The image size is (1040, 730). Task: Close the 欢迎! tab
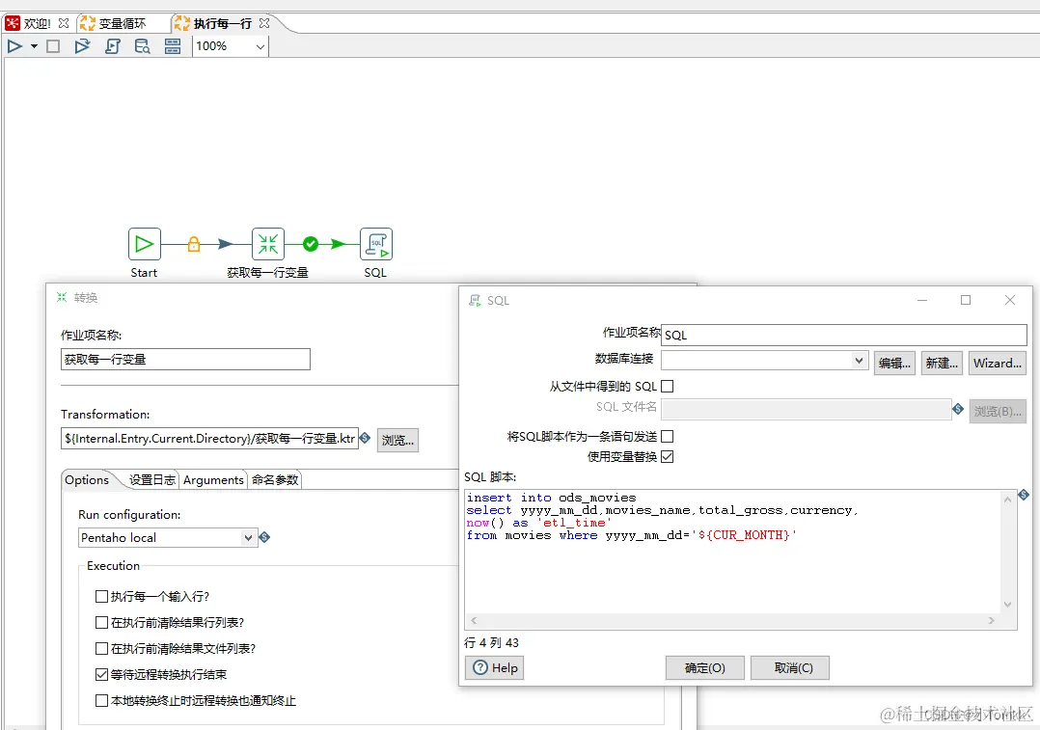click(64, 23)
